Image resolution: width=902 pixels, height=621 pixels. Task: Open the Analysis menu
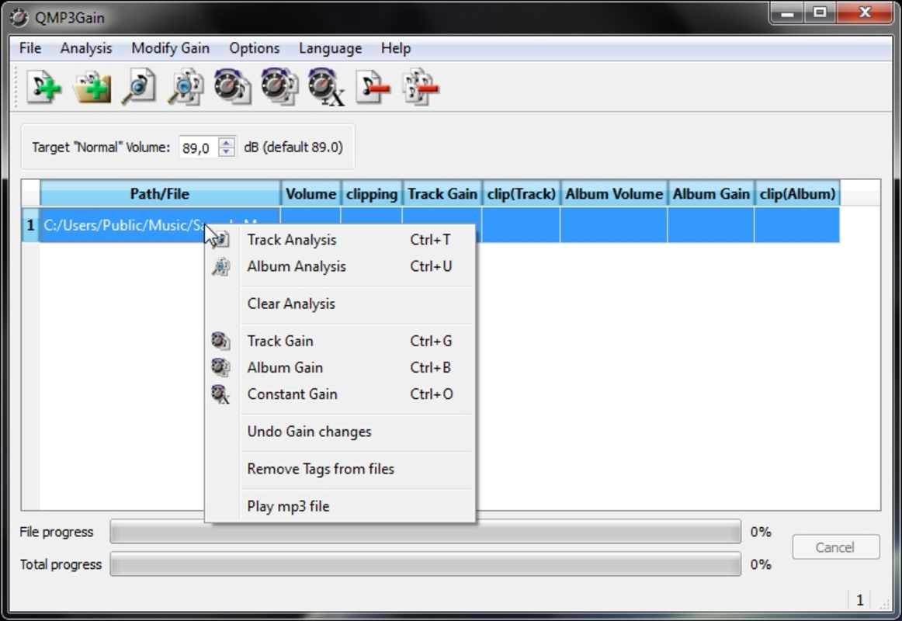coord(86,48)
